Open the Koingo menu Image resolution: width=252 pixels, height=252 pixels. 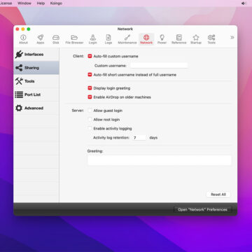(56, 3)
